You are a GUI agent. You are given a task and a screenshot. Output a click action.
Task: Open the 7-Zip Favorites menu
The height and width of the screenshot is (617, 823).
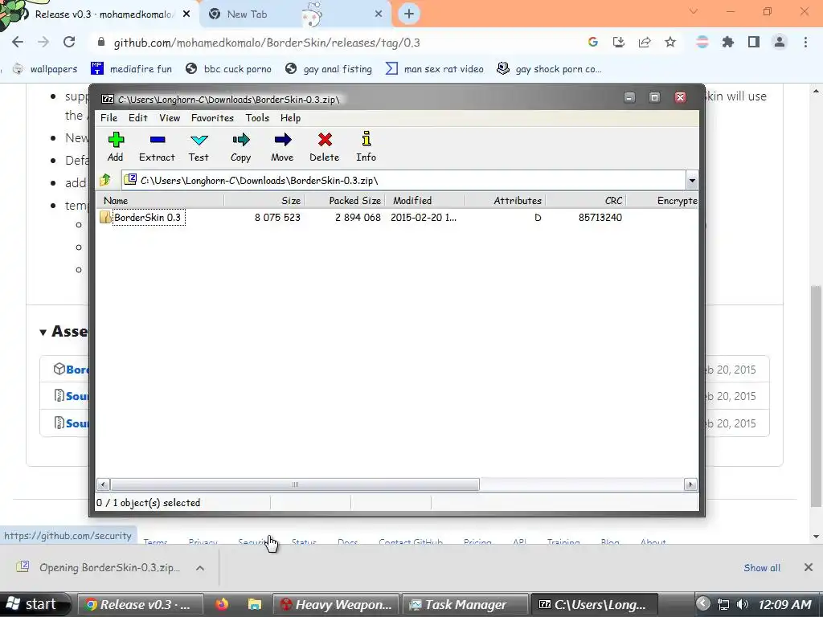click(x=212, y=118)
